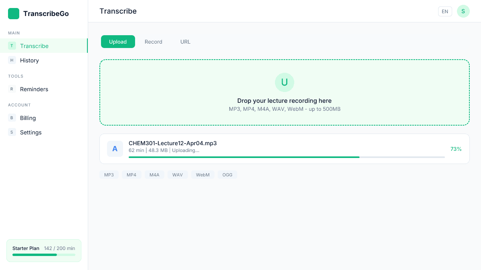Click the History icon in sidebar
This screenshot has width=481, height=270.
(x=12, y=60)
